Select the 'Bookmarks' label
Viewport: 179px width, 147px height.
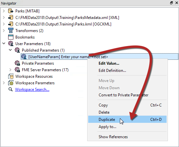tap(25, 37)
